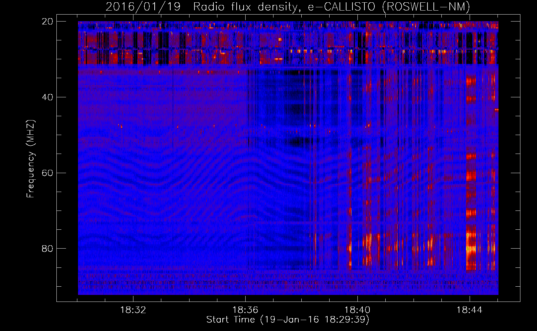Click the 'Start Time (19-Jan-16 18:29:39)' axis label

(288, 320)
